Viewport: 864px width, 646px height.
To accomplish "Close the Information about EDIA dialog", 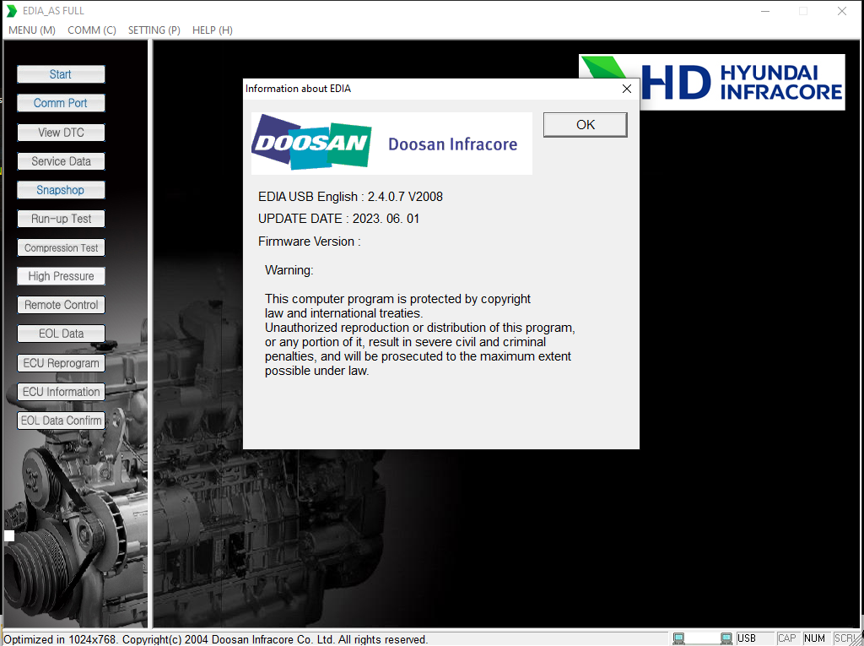I will click(x=627, y=89).
